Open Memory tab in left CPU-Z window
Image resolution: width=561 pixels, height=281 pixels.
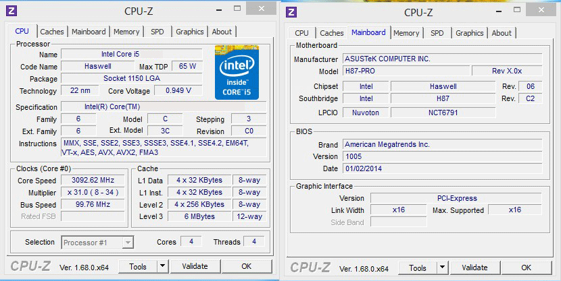click(126, 32)
